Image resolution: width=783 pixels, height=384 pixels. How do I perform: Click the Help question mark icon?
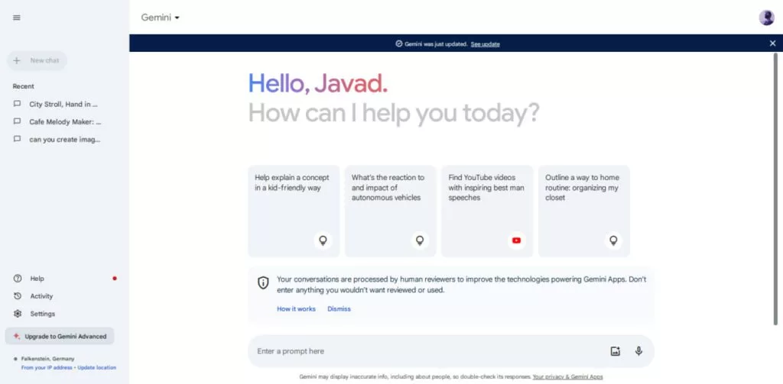point(18,279)
